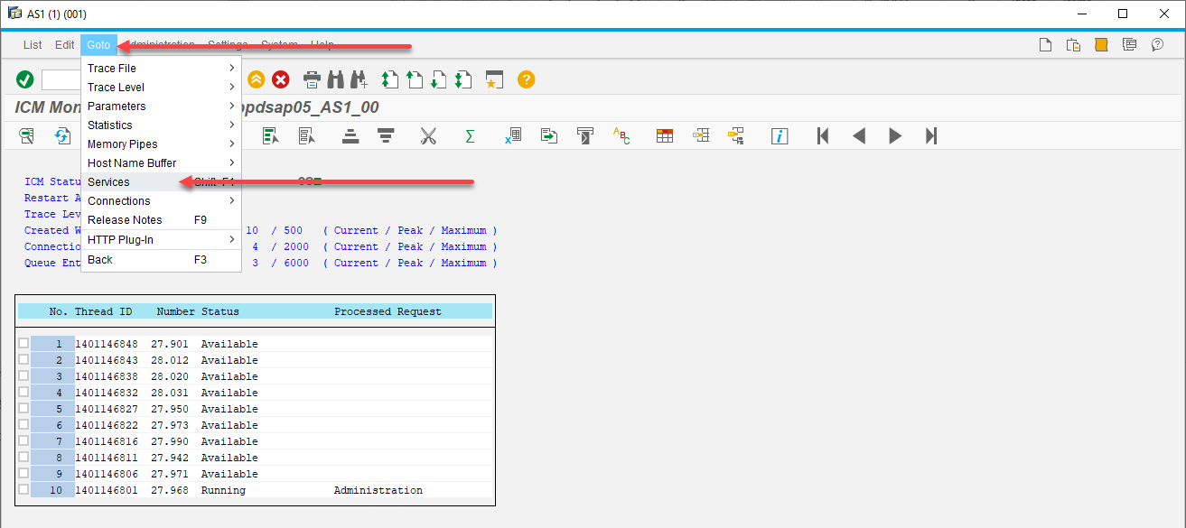Click the command input field
1186x528 pixels.
point(61,80)
